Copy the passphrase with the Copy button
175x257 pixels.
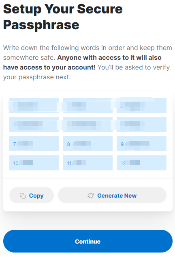coord(32,195)
